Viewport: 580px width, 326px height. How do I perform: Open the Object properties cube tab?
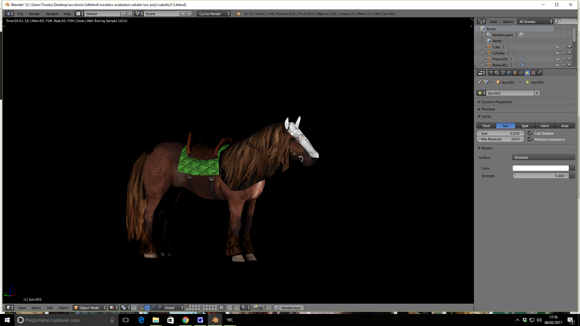coord(515,73)
